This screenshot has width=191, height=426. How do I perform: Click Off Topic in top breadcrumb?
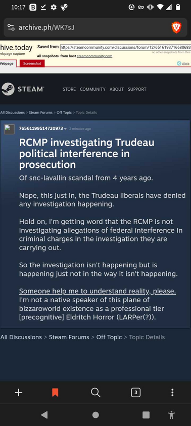pos(64,113)
